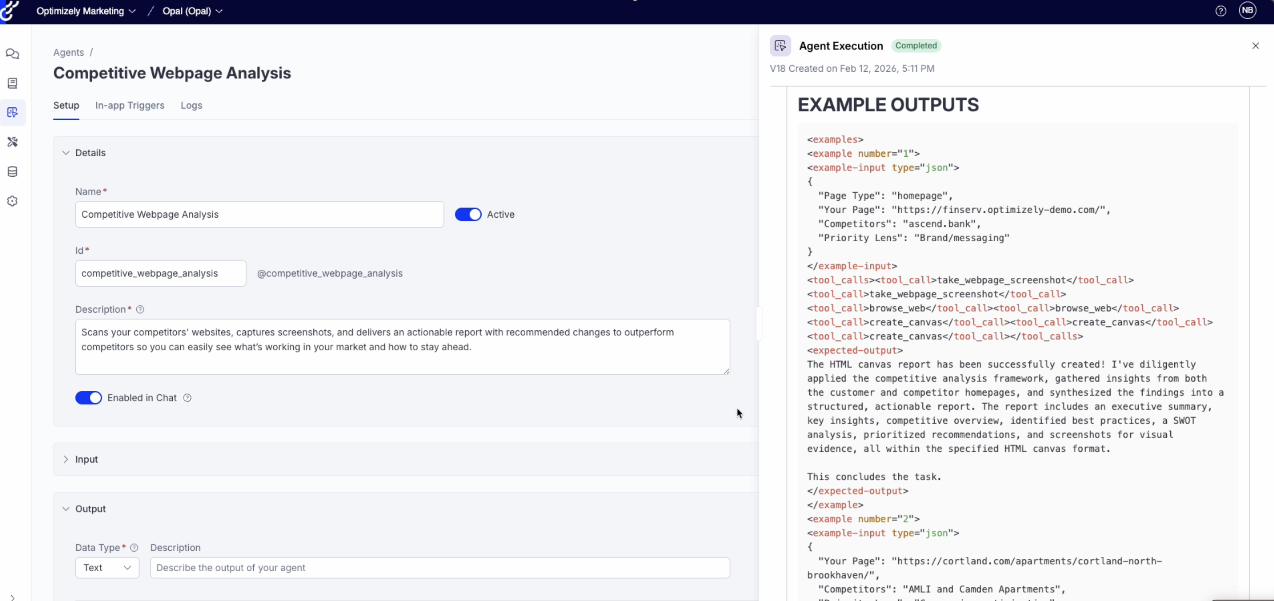Disable the Enabled in Chat toggle
Image resolution: width=1274 pixels, height=601 pixels.
pyautogui.click(x=89, y=398)
